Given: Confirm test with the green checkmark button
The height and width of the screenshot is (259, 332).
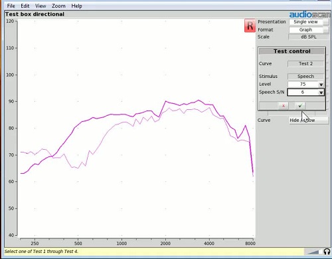Looking at the screenshot, I should [x=300, y=106].
